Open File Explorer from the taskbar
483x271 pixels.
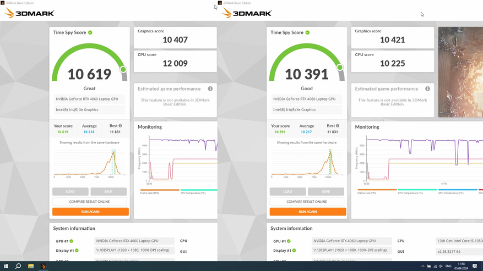pos(31,266)
